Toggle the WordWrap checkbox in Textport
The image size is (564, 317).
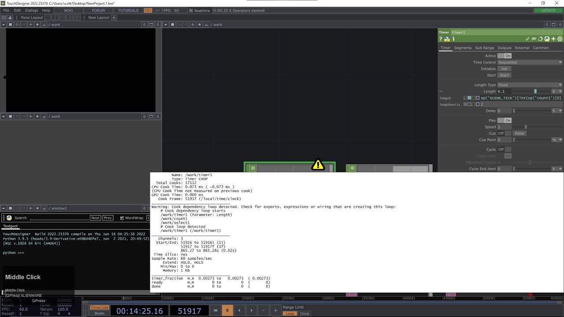tap(122, 218)
